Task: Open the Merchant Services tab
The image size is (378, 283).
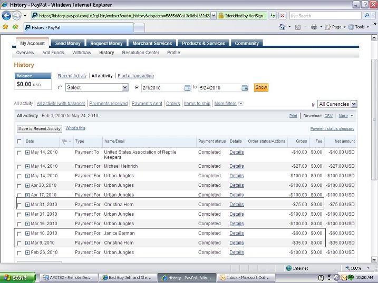Action: pos(152,43)
